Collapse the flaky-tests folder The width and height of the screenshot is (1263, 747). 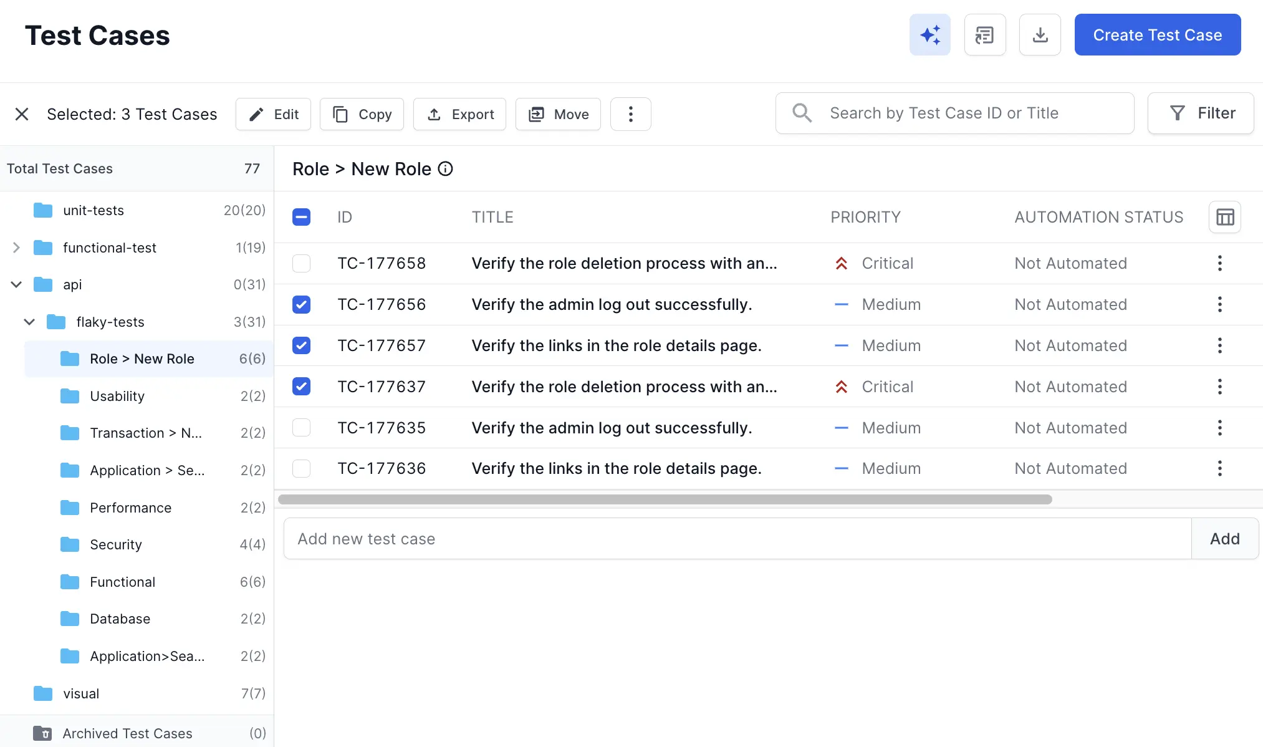29,322
